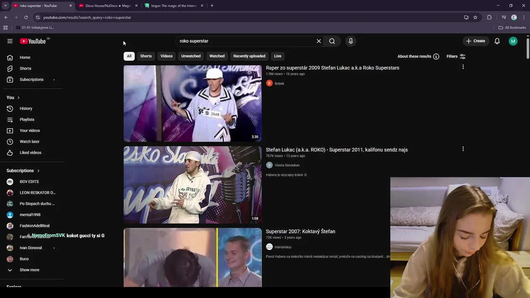Start voice search with microphone icon
Screen dimensions: 530x298
(351, 41)
